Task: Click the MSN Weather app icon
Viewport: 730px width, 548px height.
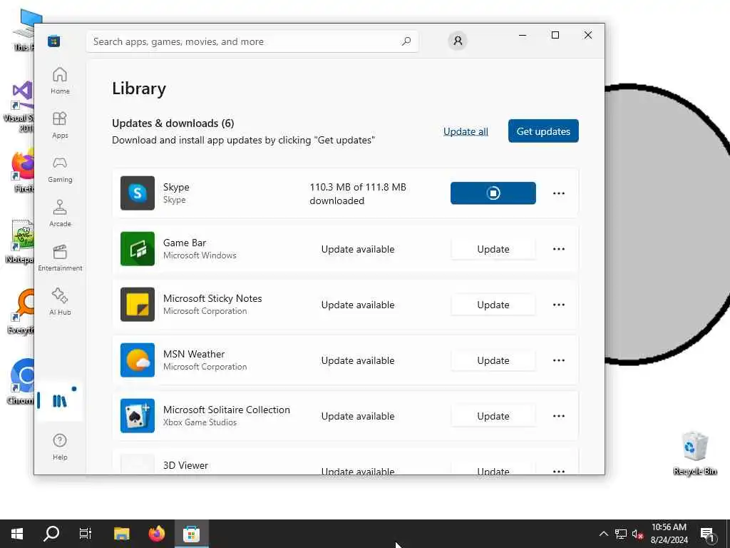Action: coord(138,360)
